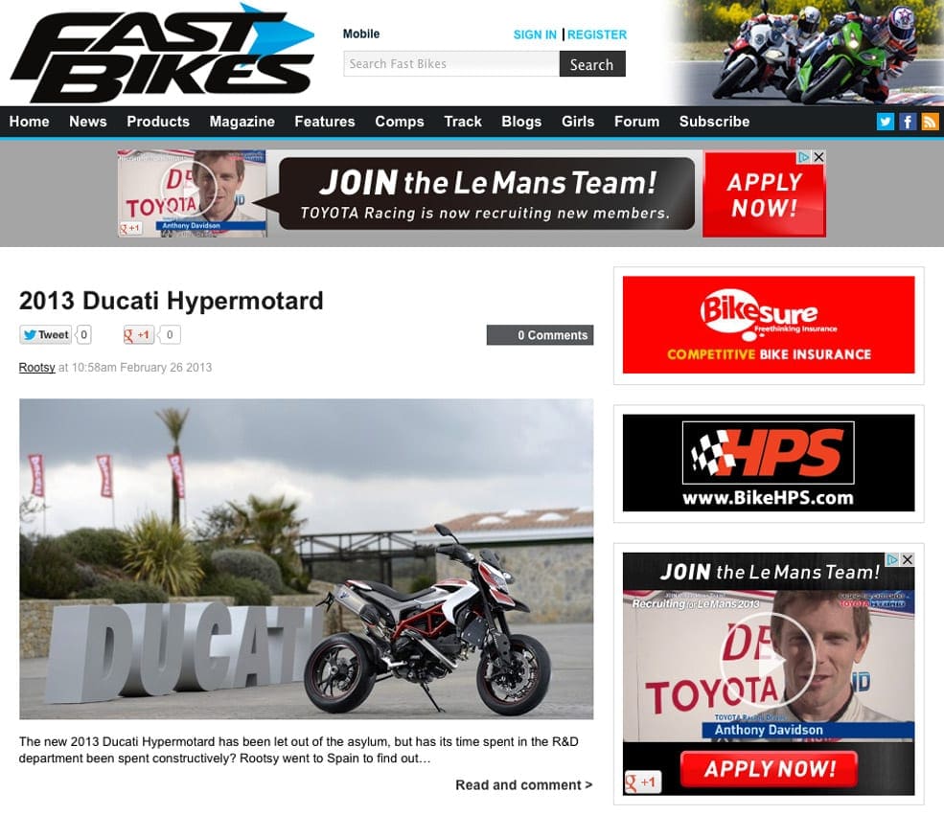The image size is (944, 815).
Task: Play the video thumbnail in the top banner
Action: click(189, 190)
